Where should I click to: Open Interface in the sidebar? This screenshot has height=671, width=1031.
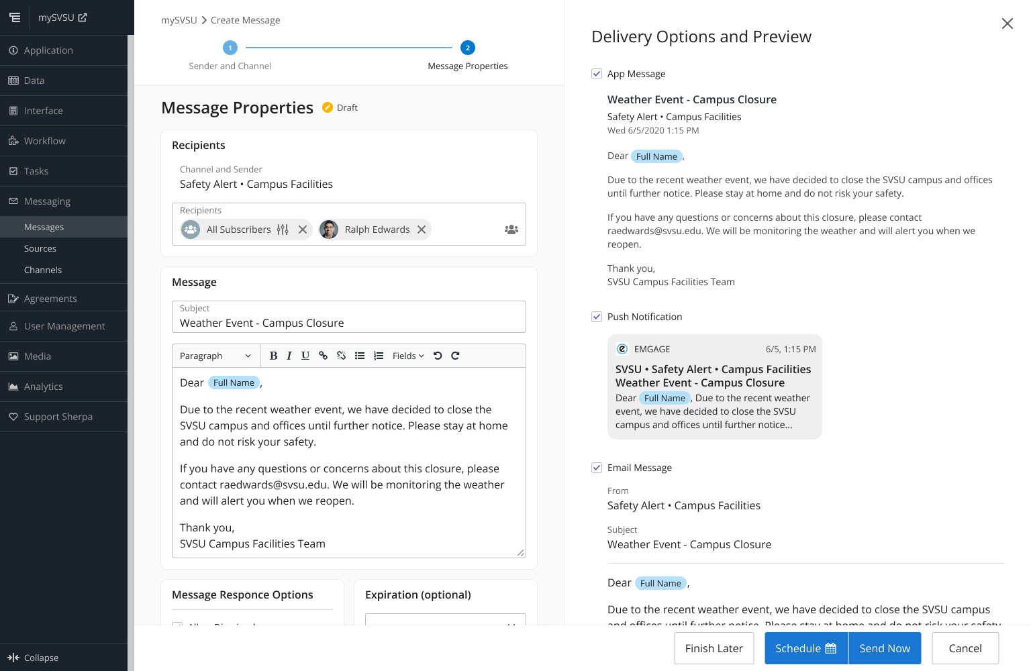(64, 111)
